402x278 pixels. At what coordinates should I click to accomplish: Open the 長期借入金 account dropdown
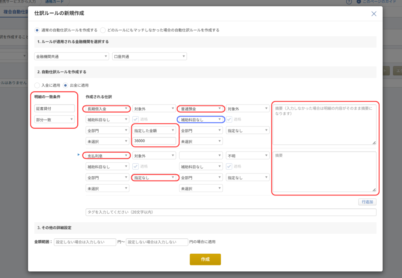pos(106,108)
